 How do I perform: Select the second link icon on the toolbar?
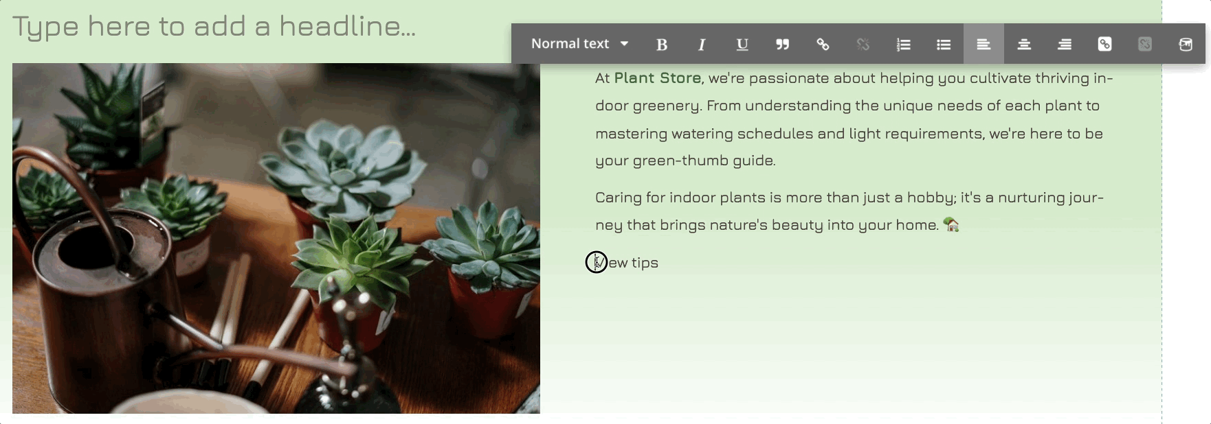coord(1104,44)
